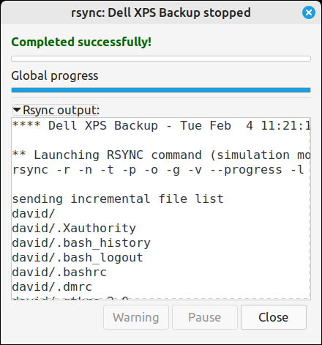
Task: Click the Pause button
Action: pos(205,317)
